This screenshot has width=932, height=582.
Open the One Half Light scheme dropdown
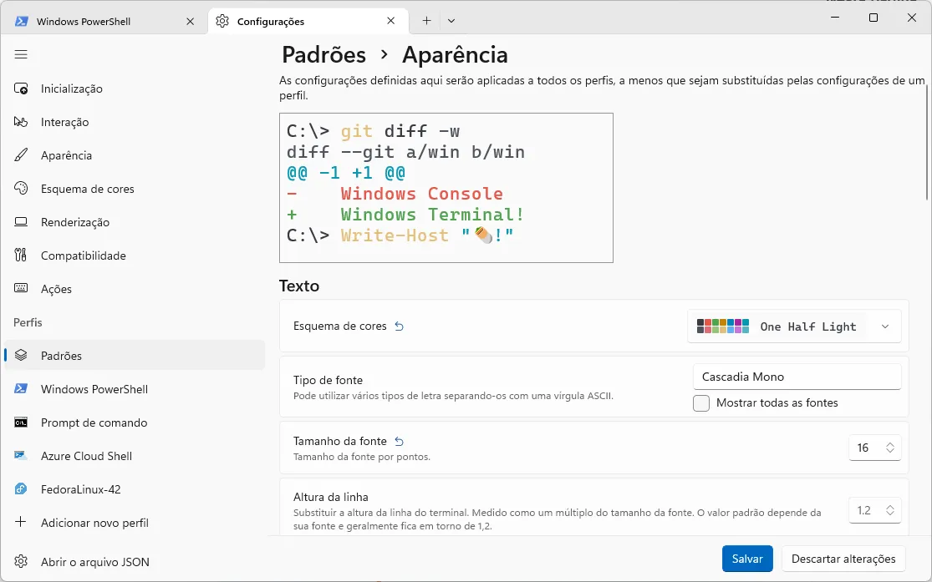pos(794,326)
